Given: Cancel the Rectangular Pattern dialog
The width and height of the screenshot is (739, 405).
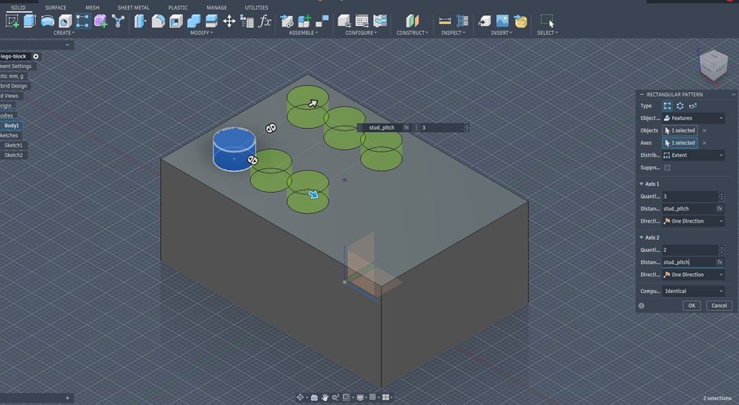Looking at the screenshot, I should click(720, 305).
